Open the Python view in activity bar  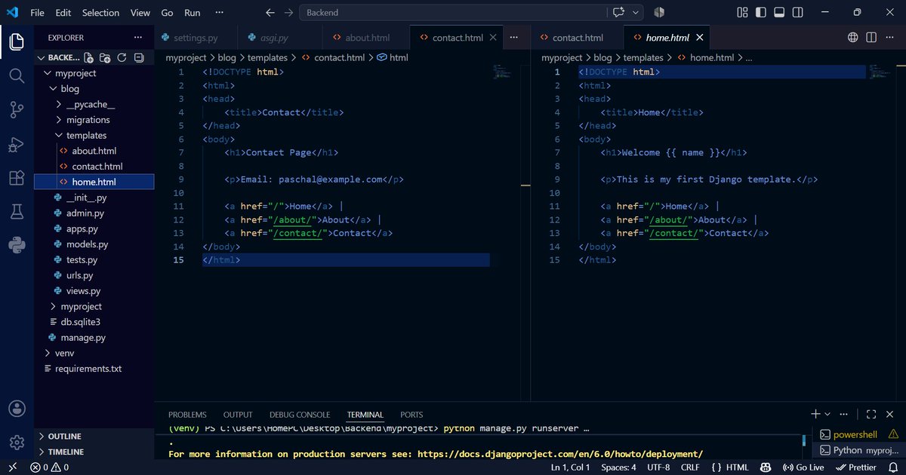tap(17, 245)
